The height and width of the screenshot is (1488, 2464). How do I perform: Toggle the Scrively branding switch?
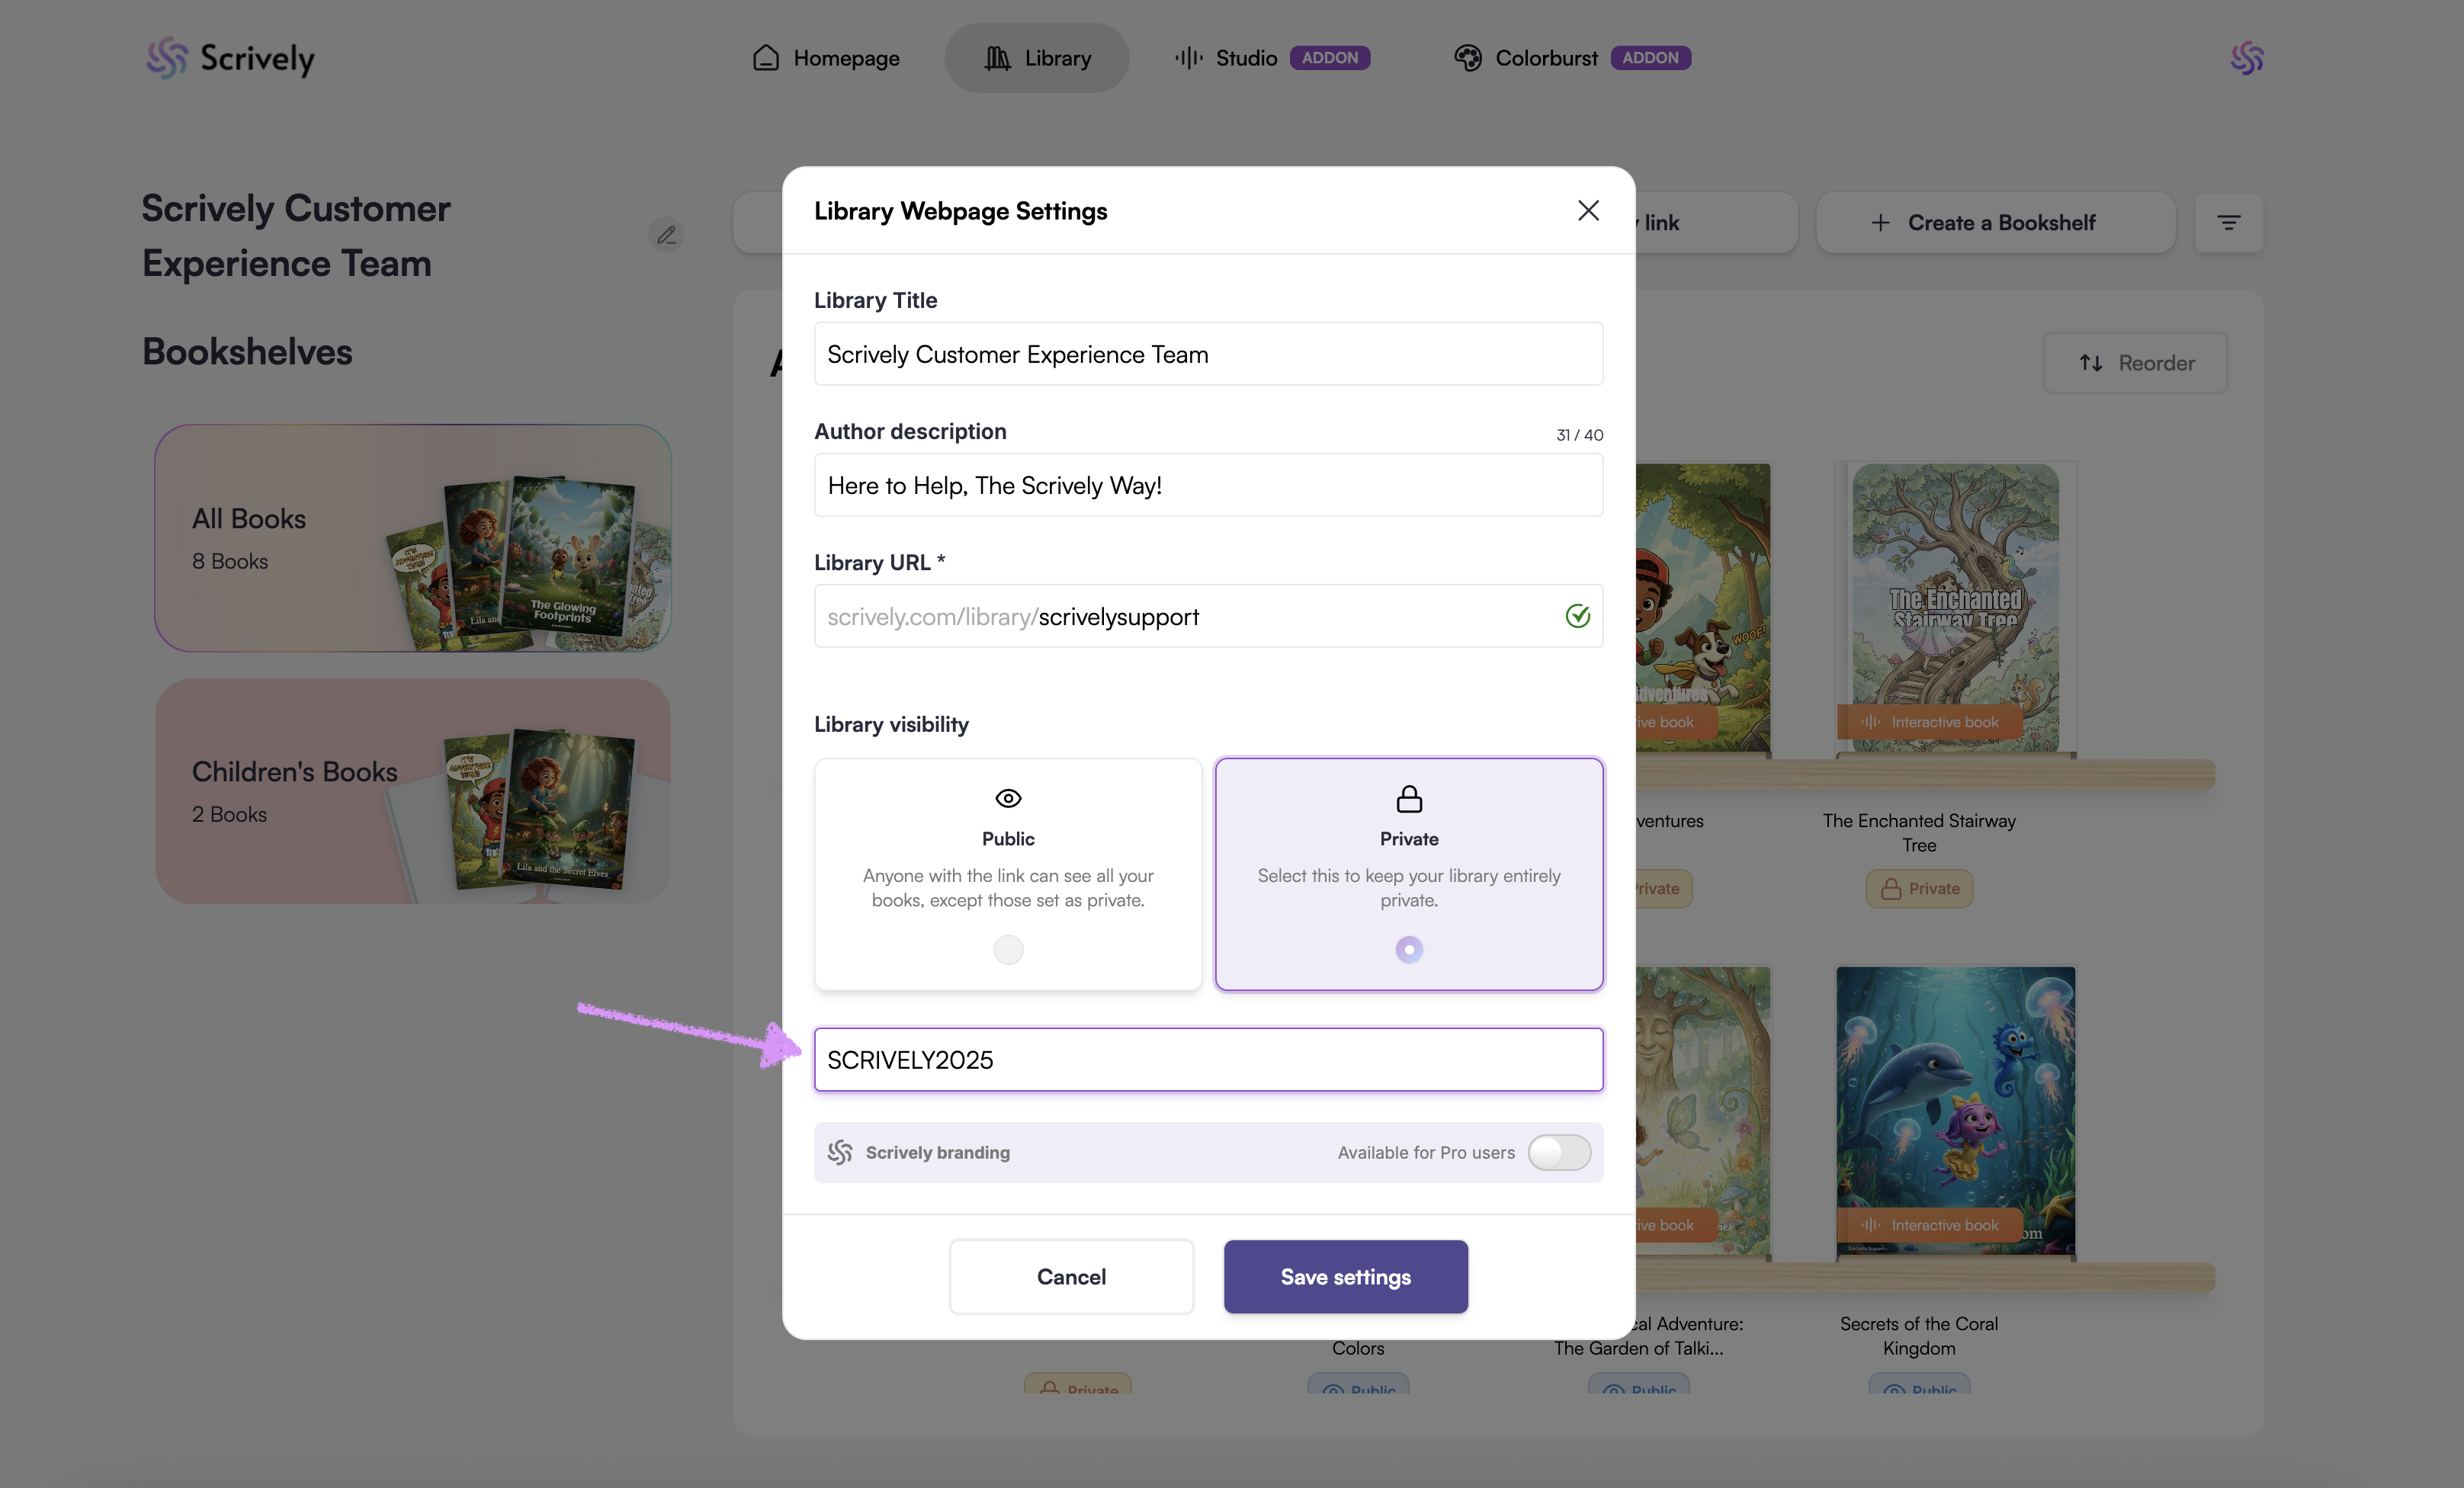pyautogui.click(x=1558, y=1152)
